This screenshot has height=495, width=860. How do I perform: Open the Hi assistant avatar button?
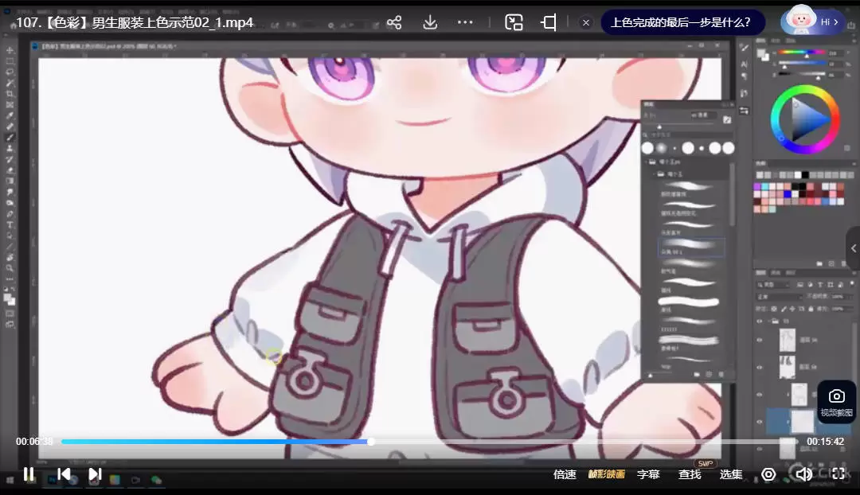812,21
